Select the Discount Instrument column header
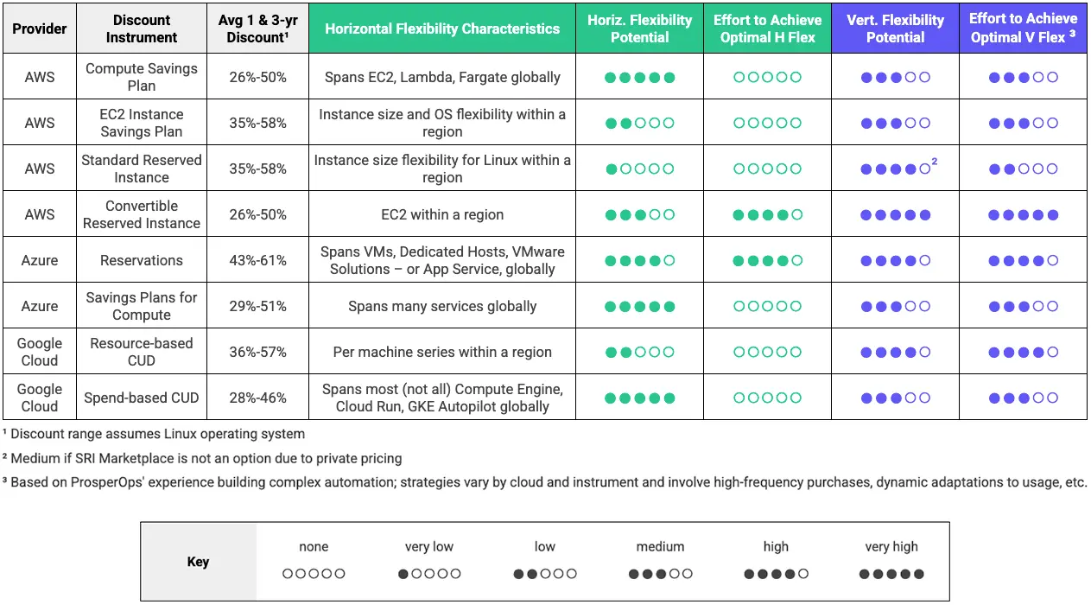This screenshot has width=1091, height=605. pos(142,29)
